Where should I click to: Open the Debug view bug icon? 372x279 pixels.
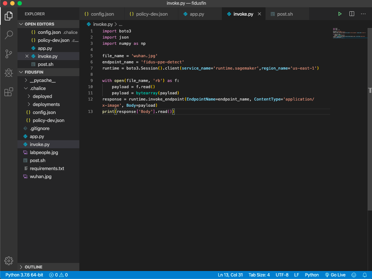coord(8,72)
